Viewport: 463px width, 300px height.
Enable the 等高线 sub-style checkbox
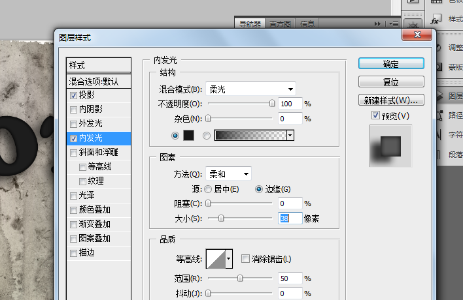[x=82, y=167]
